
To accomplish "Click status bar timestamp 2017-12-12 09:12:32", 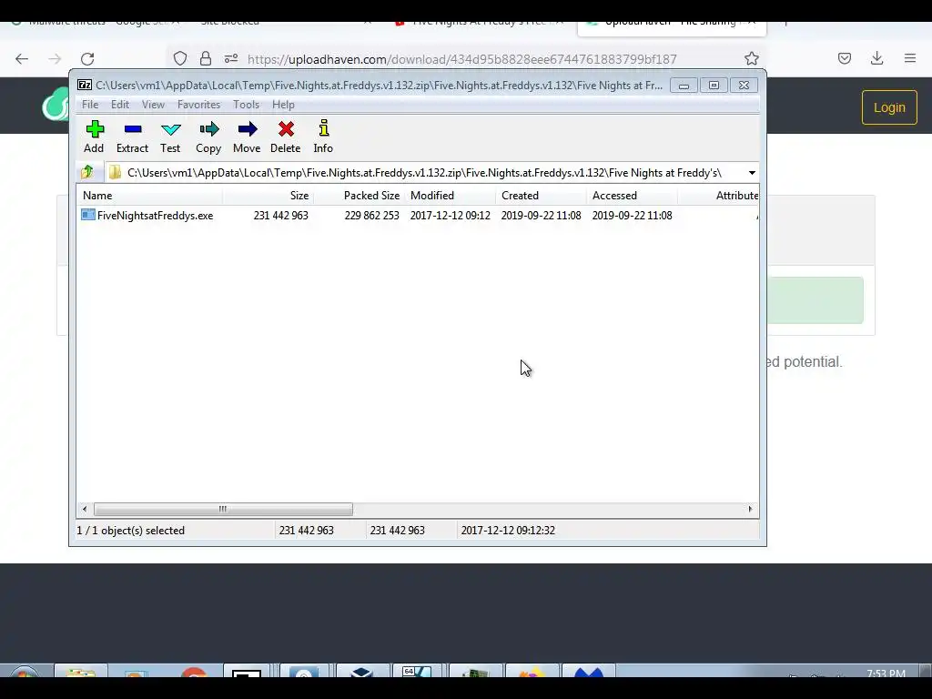I will pos(508,531).
